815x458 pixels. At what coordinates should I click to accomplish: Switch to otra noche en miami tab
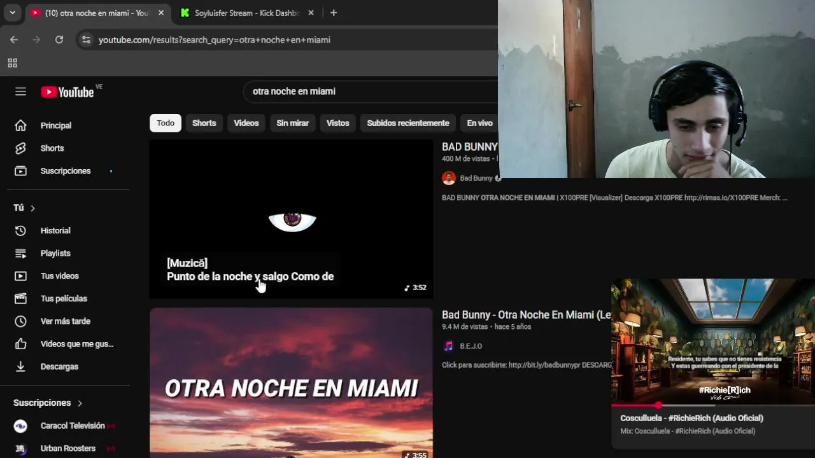[x=97, y=13]
